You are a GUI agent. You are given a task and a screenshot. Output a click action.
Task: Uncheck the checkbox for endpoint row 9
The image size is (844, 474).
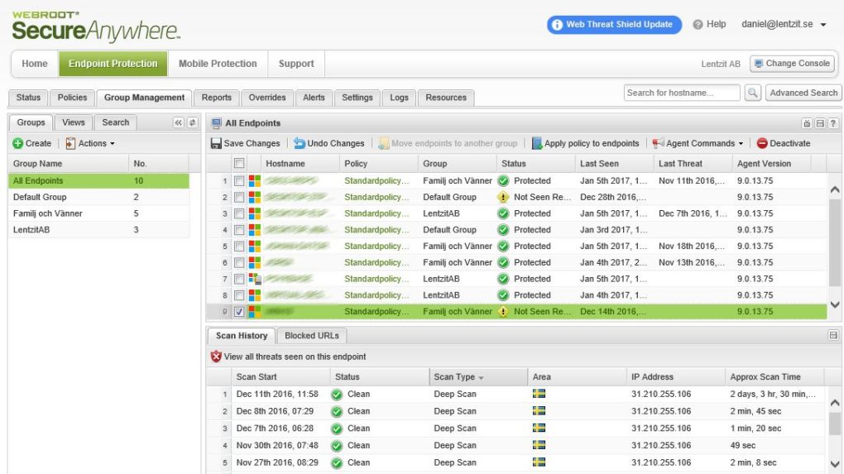pos(239,312)
